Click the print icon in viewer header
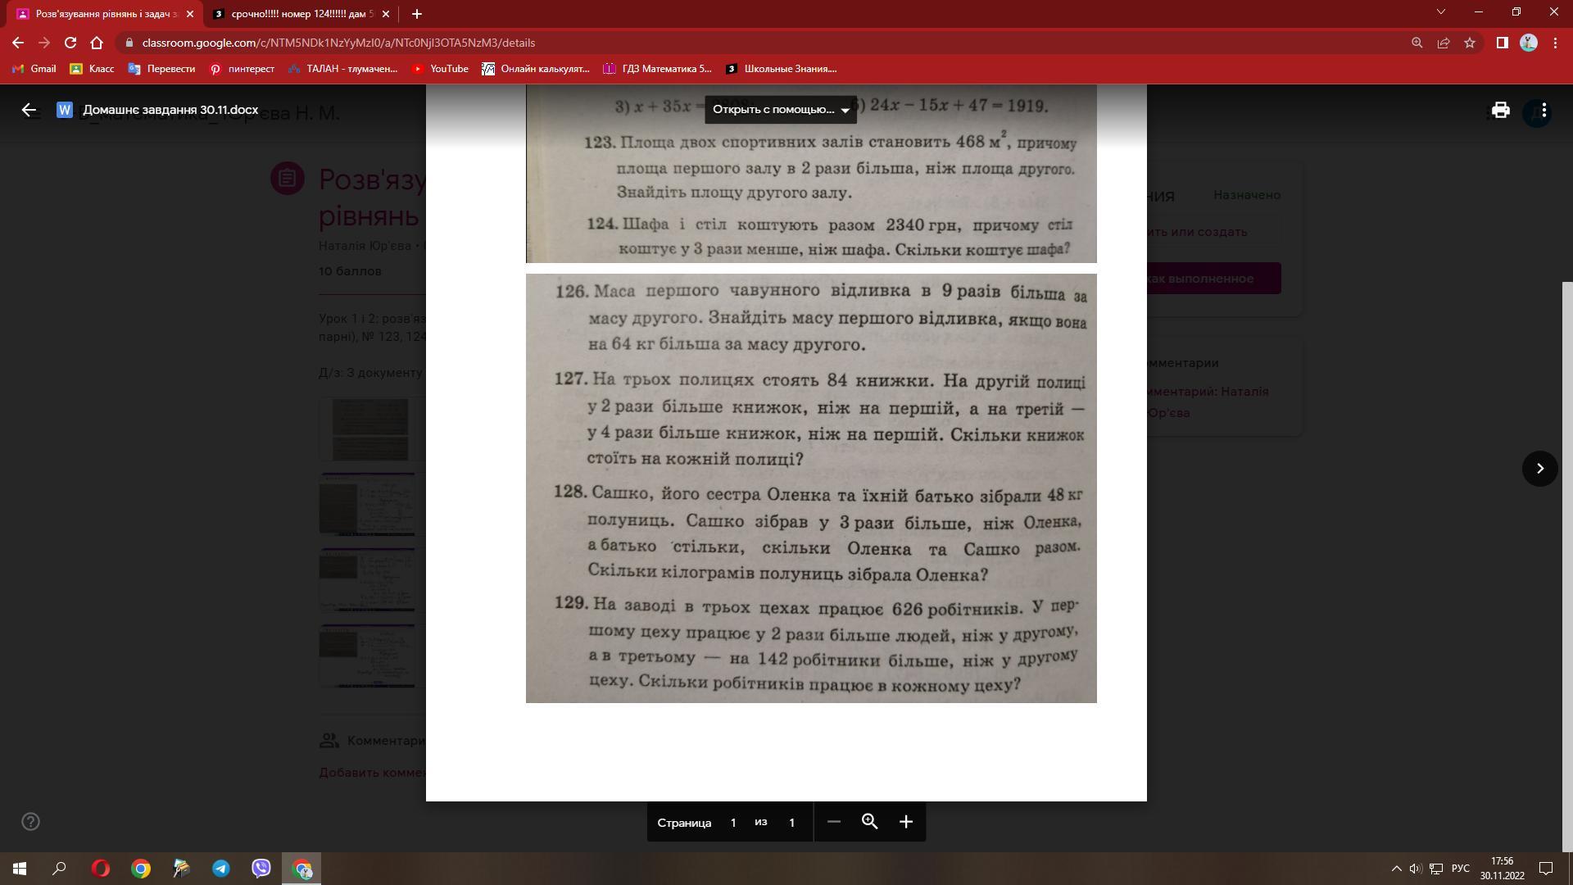 (x=1500, y=110)
